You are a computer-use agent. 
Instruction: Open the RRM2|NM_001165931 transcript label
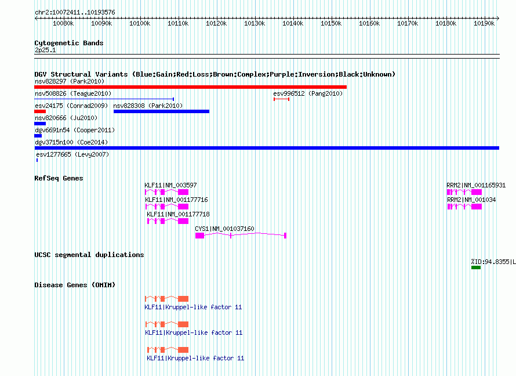click(x=476, y=185)
